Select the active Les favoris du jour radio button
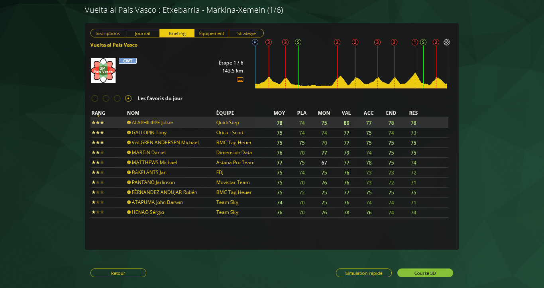 (128, 98)
